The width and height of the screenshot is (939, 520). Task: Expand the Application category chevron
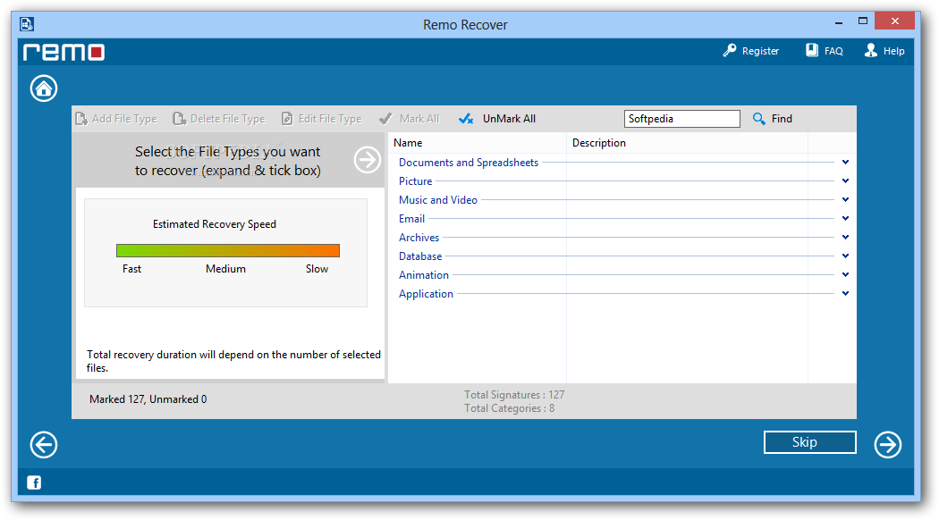tap(845, 293)
